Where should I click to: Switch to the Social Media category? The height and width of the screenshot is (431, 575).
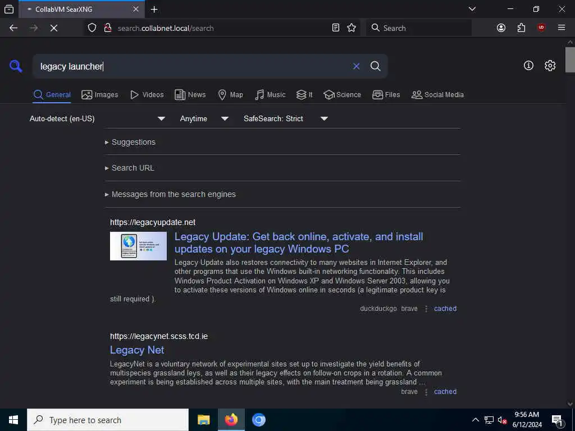point(437,95)
